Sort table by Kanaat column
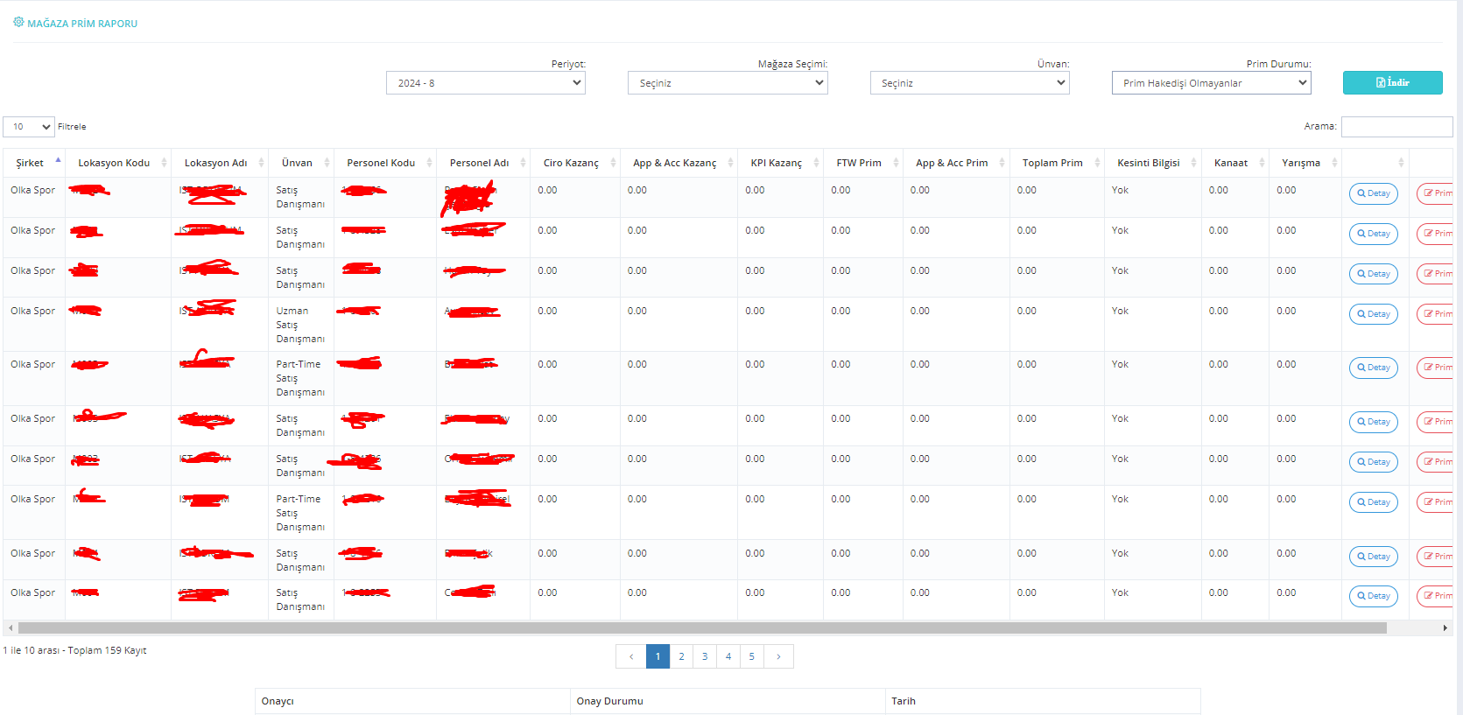Image resolution: width=1463 pixels, height=715 pixels. tap(1234, 163)
